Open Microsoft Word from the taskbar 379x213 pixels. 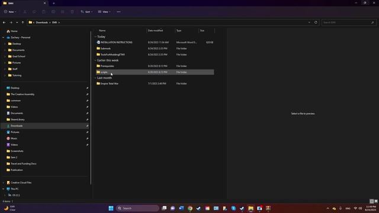(181, 208)
